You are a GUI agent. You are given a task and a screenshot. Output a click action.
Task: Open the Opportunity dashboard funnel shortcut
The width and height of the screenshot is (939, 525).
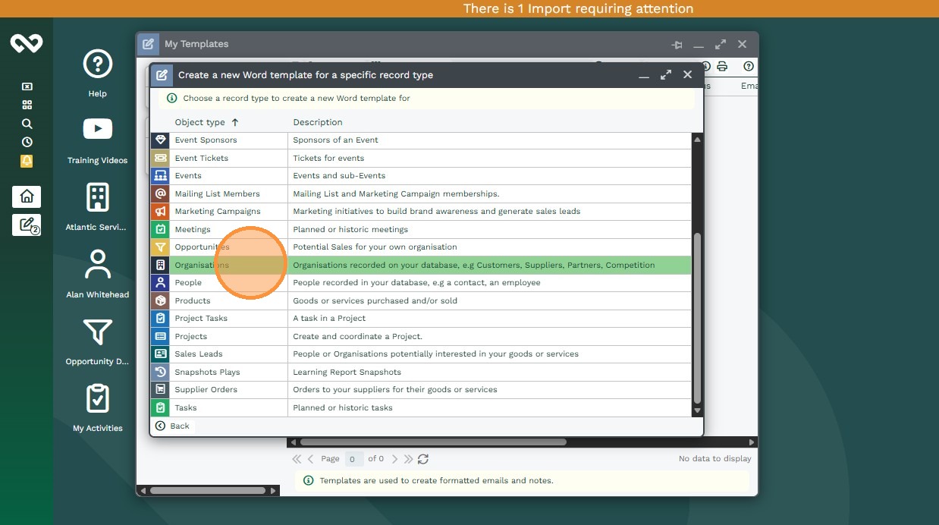tap(98, 341)
